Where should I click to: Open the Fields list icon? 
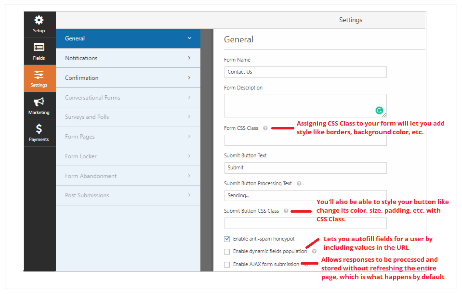[x=39, y=47]
